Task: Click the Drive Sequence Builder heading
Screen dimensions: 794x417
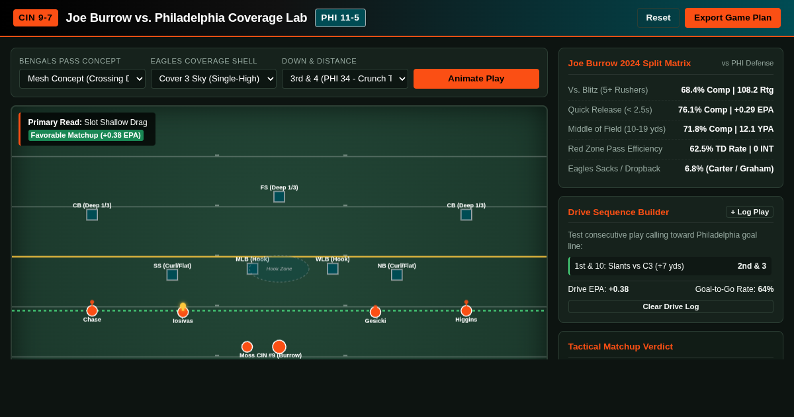Action: (x=619, y=212)
